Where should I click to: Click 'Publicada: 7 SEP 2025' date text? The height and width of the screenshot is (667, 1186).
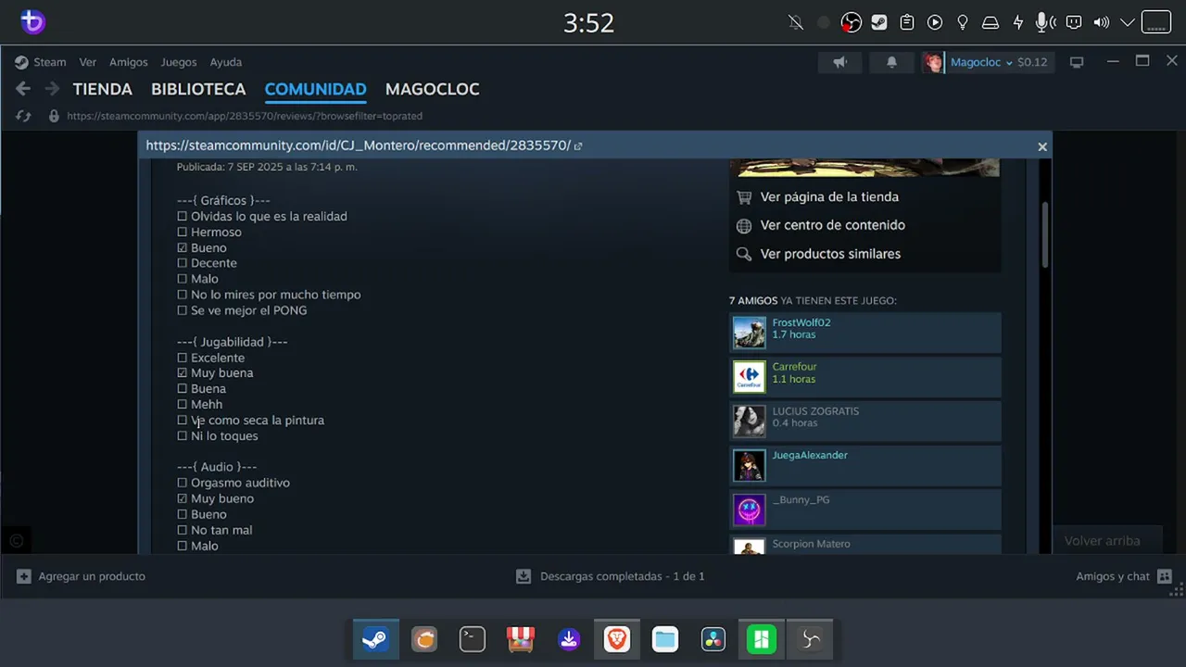click(267, 167)
